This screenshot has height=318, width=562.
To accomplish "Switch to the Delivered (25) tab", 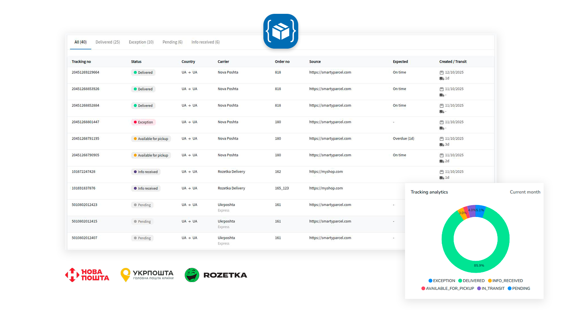I will pos(108,42).
